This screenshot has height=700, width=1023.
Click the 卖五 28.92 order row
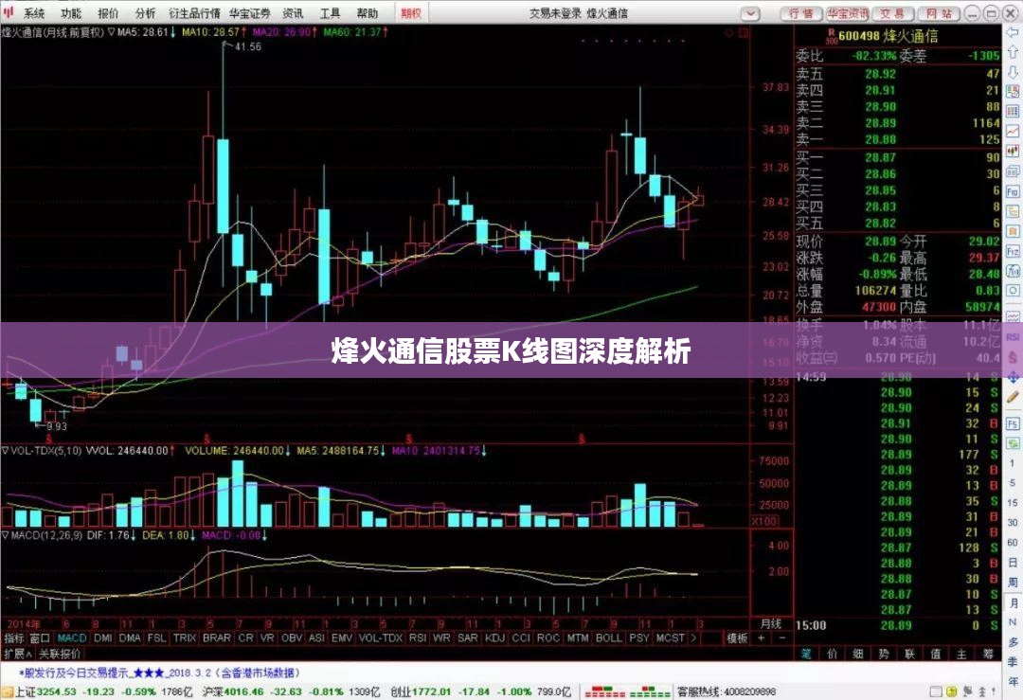point(898,74)
